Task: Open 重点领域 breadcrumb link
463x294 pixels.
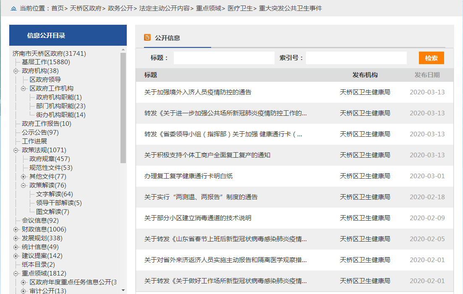Action: click(x=209, y=8)
